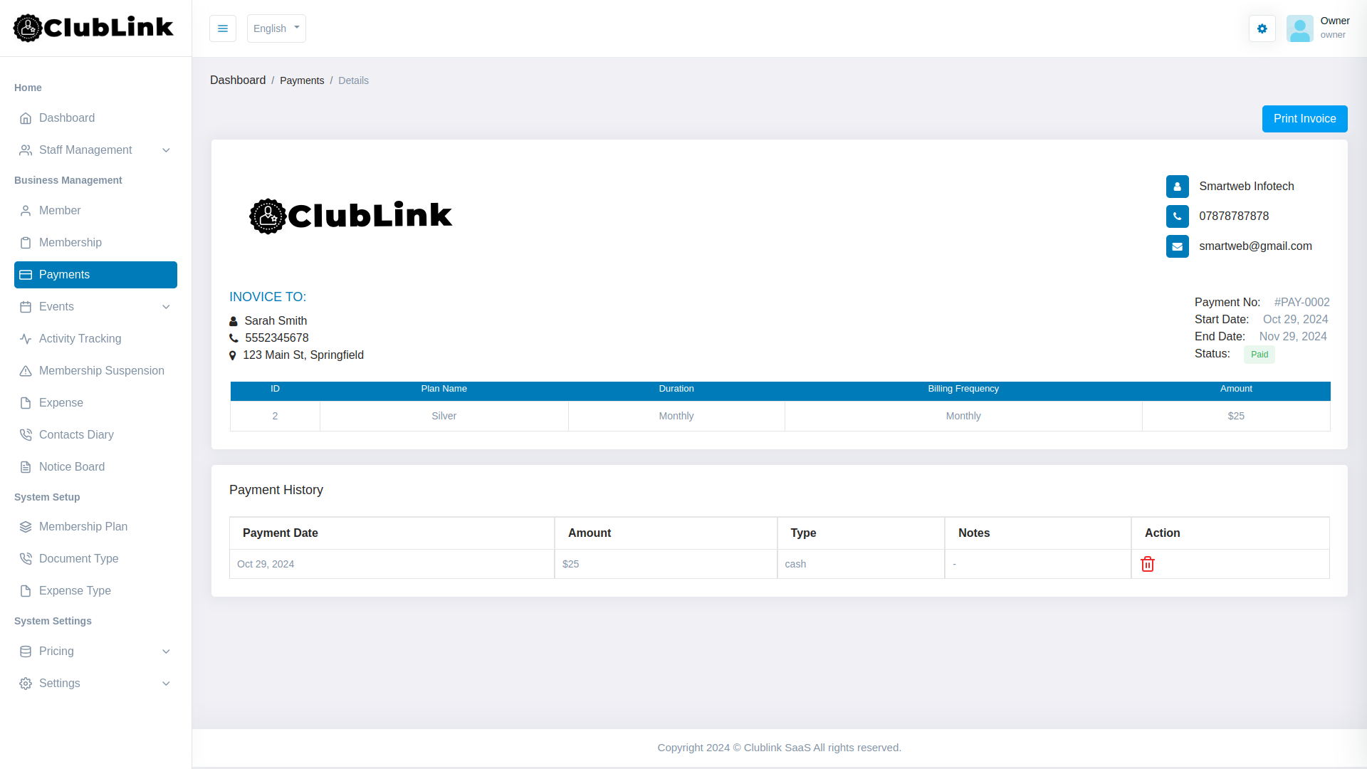Open the English language dropdown

click(276, 28)
